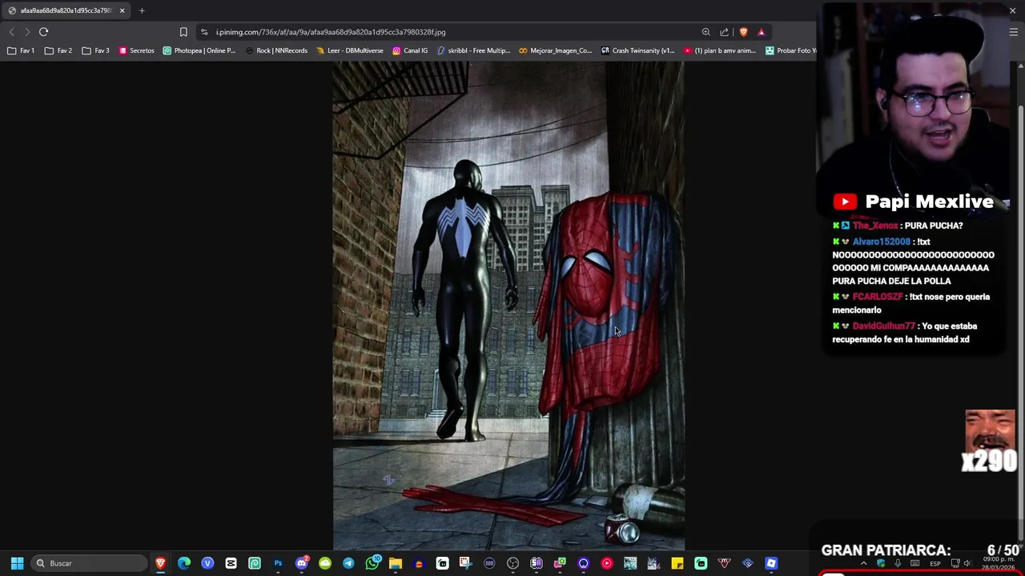1025x576 pixels.
Task: Open Microsoft Edge from the taskbar
Action: click(x=184, y=563)
